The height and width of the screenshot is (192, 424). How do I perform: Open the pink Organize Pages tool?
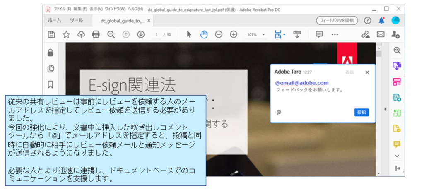397,82
